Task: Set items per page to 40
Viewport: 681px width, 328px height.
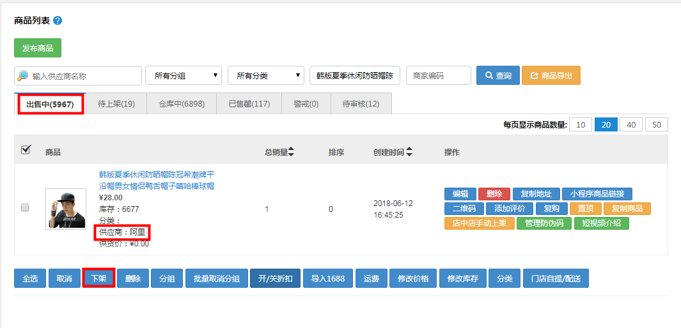Action: point(630,124)
